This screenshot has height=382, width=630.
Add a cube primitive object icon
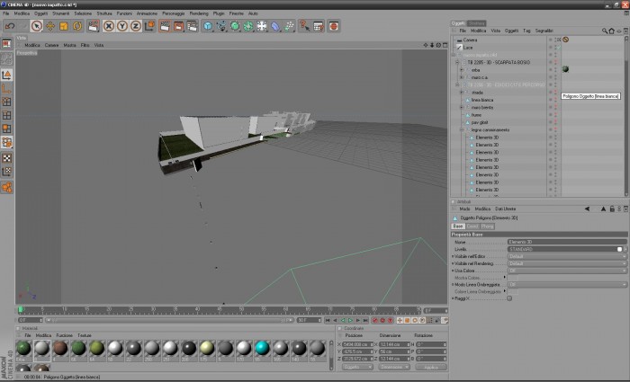(x=207, y=26)
